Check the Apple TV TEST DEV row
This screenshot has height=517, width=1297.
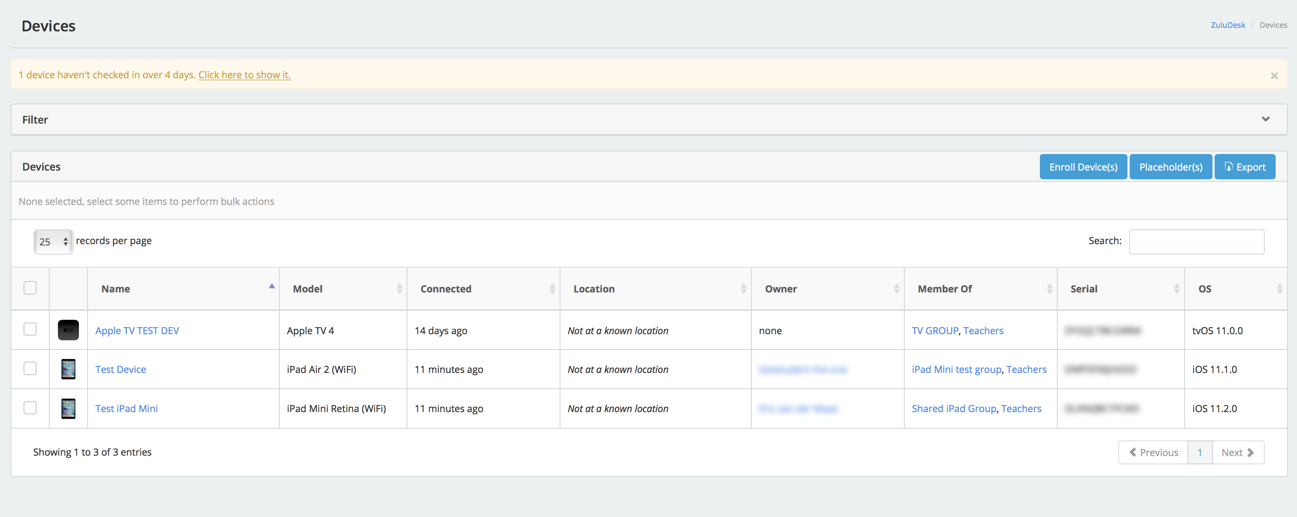[30, 329]
